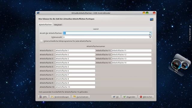
Task: Click the Arbeitsflächennamen section heading
Action: click(x=96, y=46)
